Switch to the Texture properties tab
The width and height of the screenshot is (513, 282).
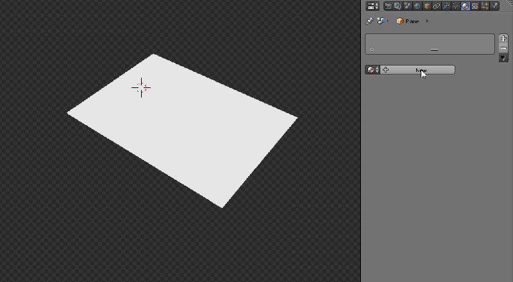[x=475, y=6]
